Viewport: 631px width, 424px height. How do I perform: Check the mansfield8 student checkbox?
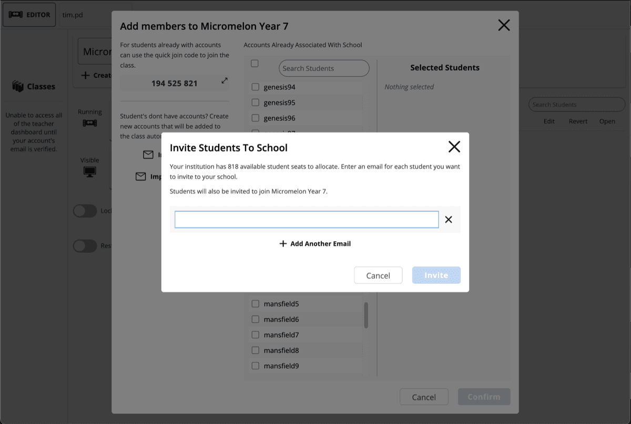(255, 350)
